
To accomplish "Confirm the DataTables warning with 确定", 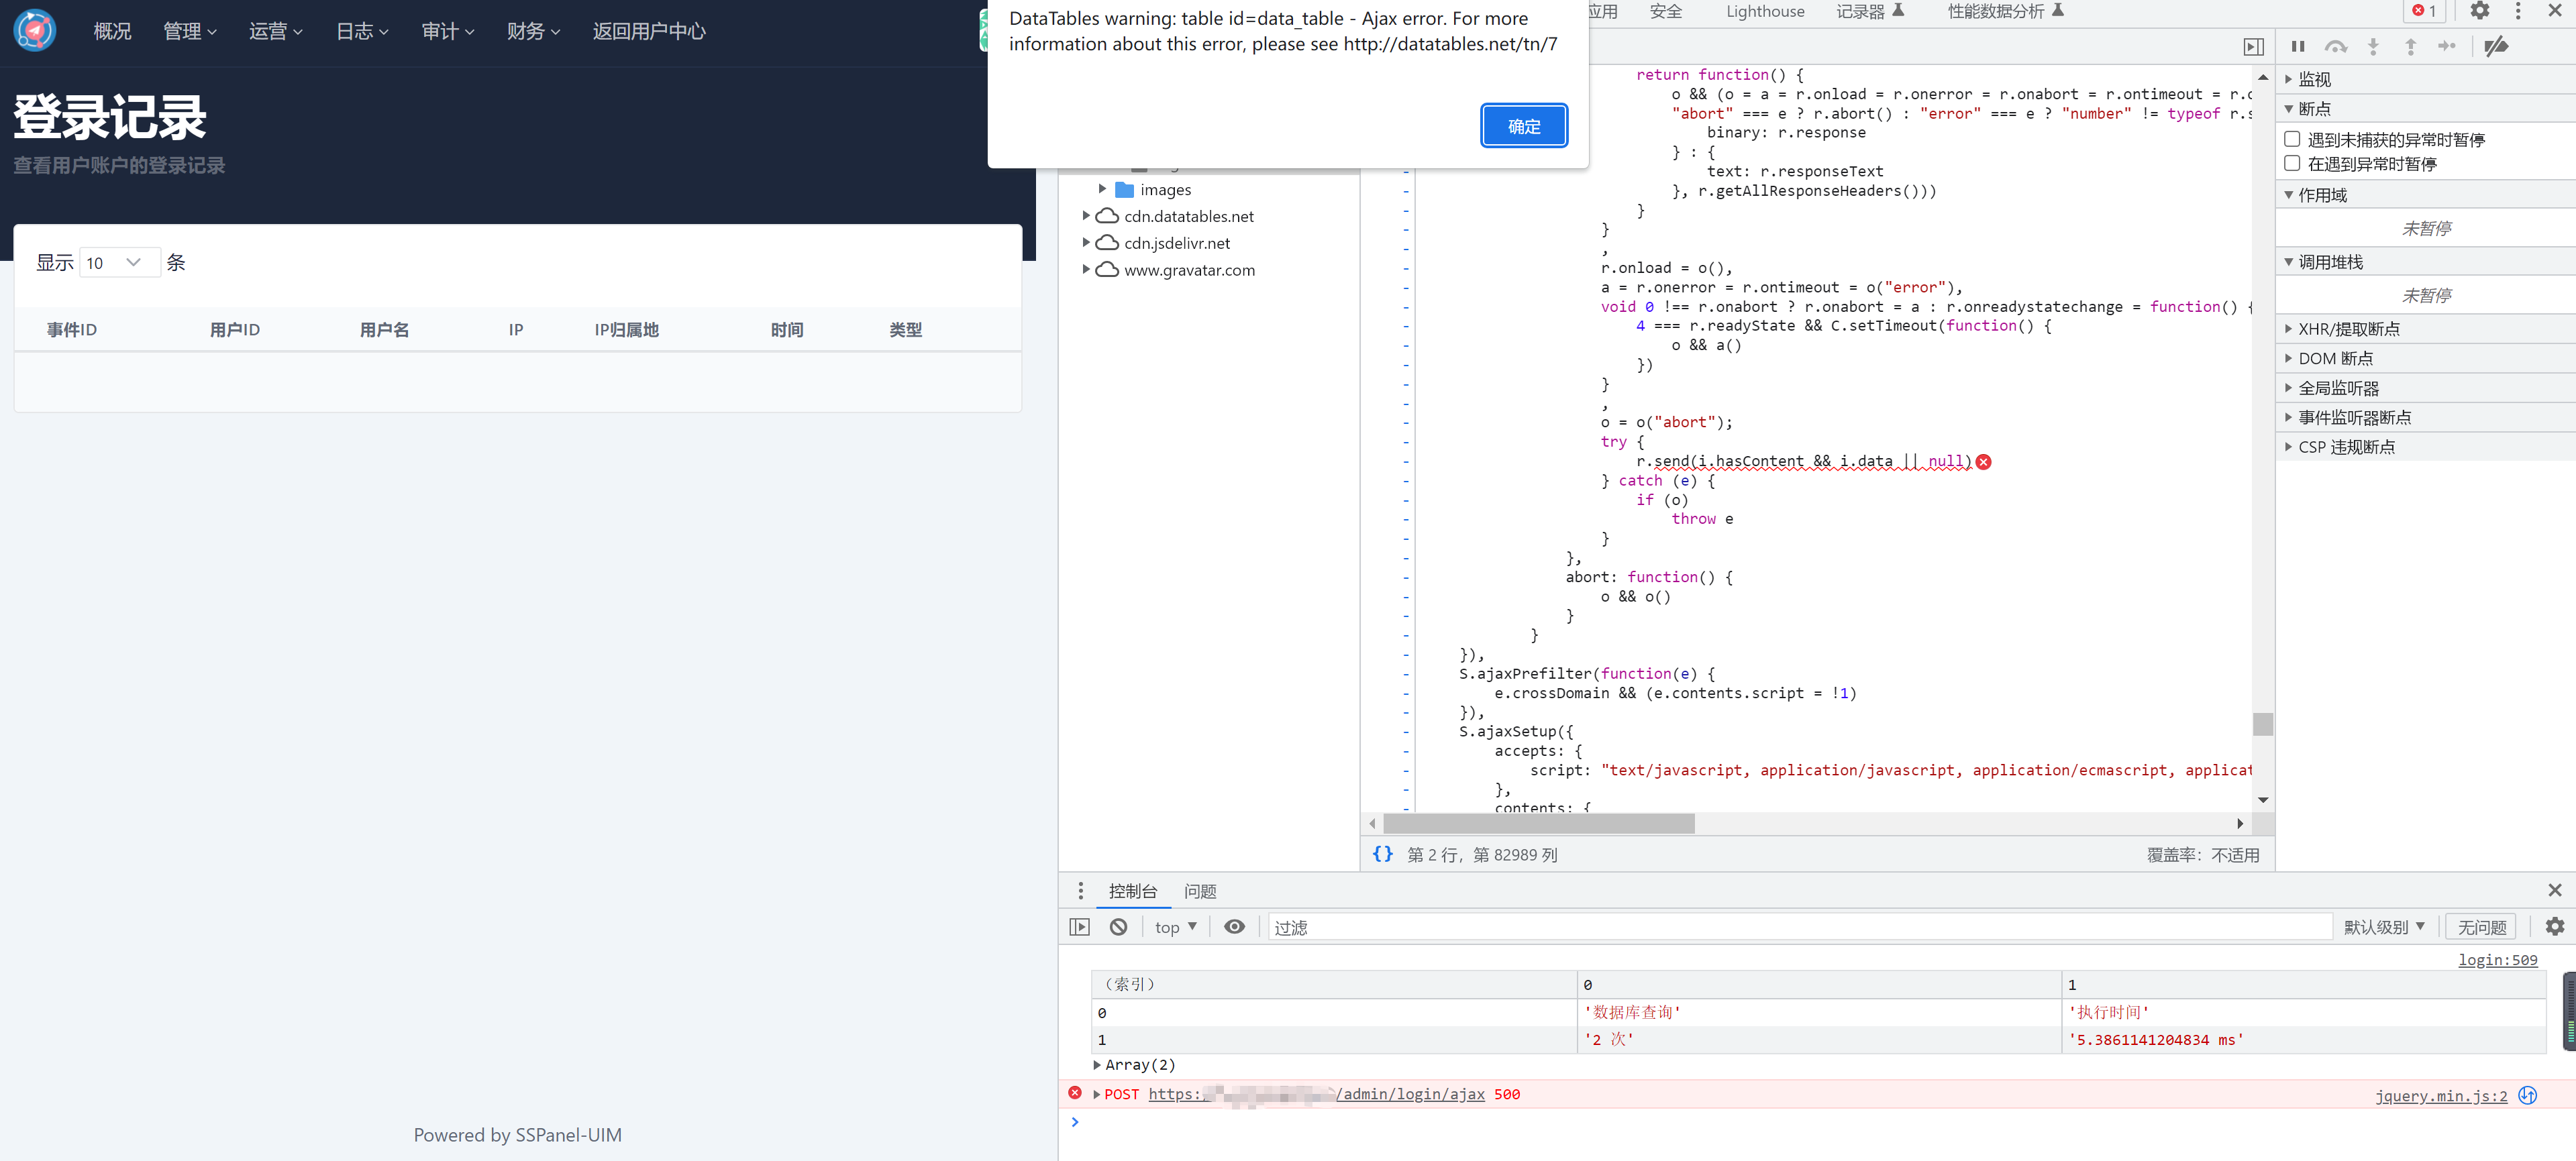I will [x=1523, y=126].
